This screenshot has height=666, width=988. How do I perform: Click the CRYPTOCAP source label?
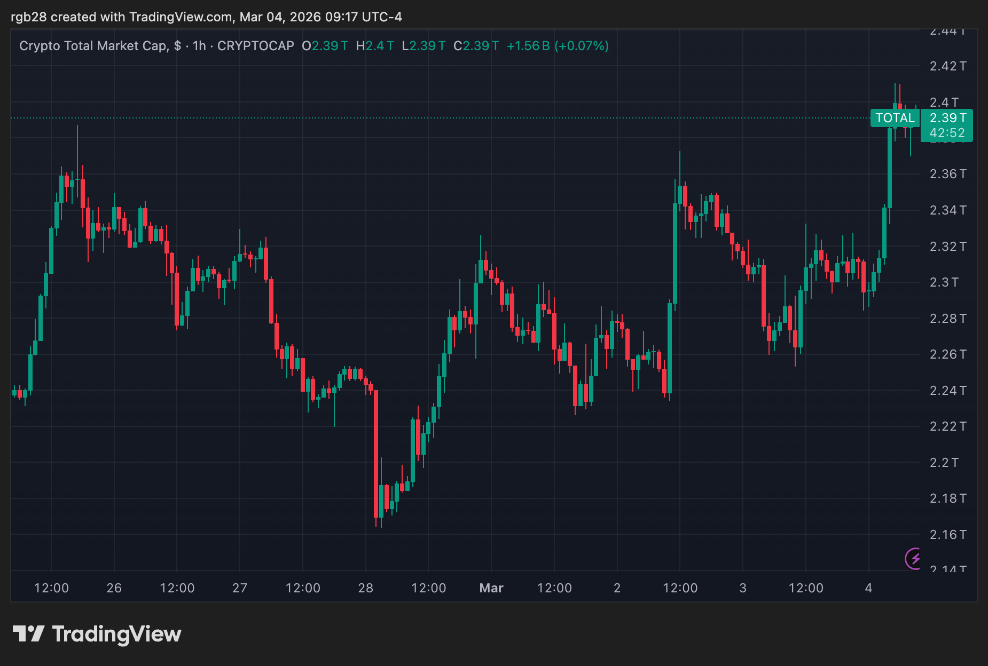pos(255,46)
